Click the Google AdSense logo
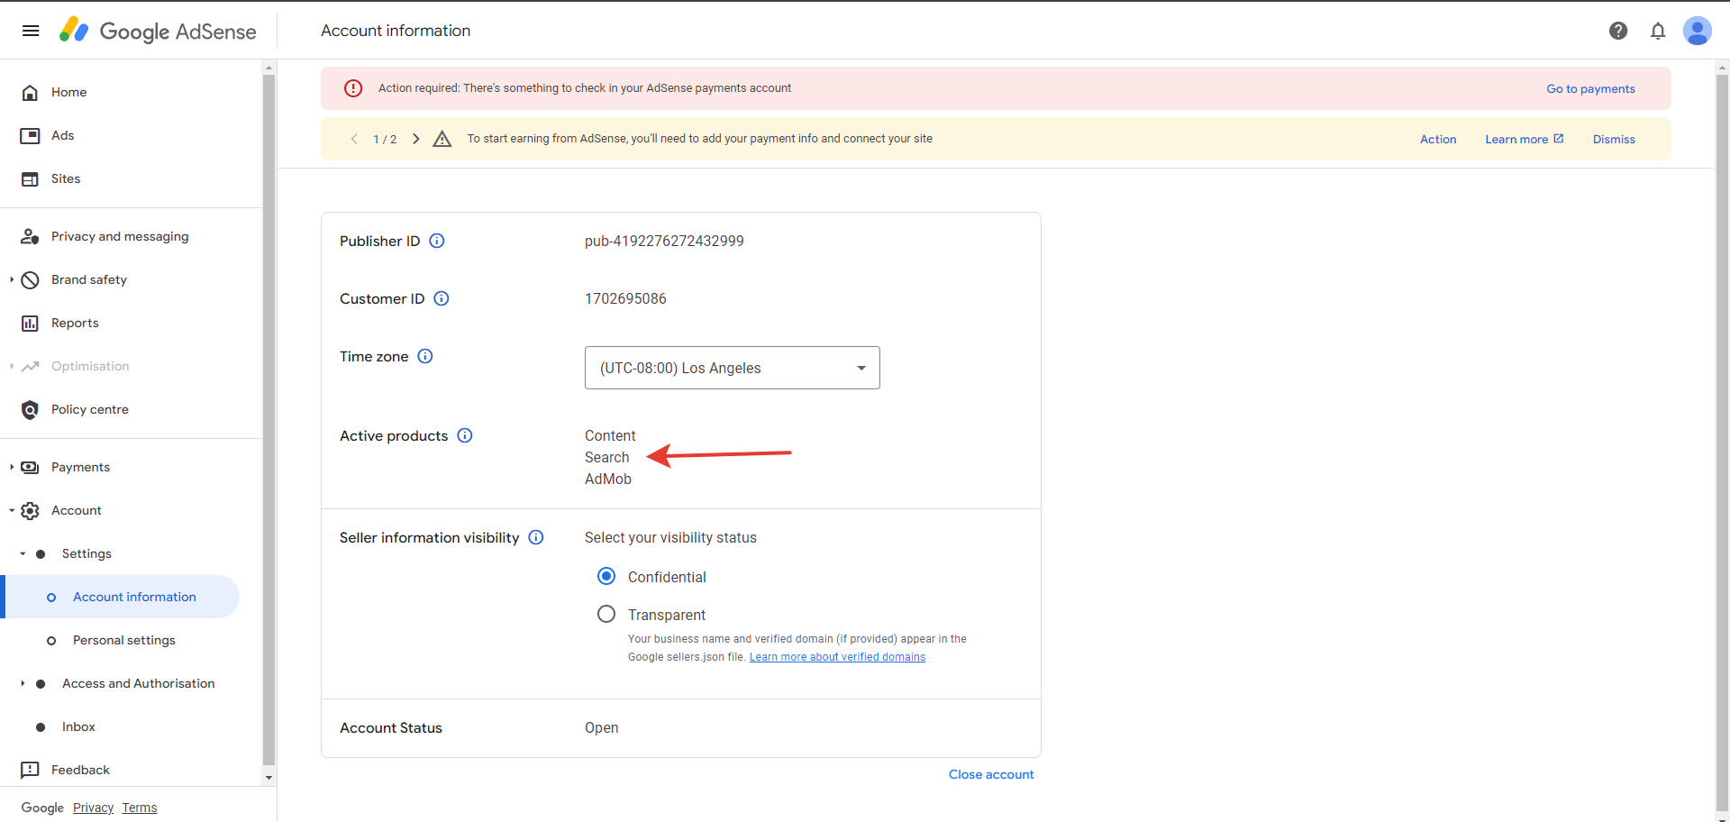The height and width of the screenshot is (822, 1730). (x=158, y=31)
